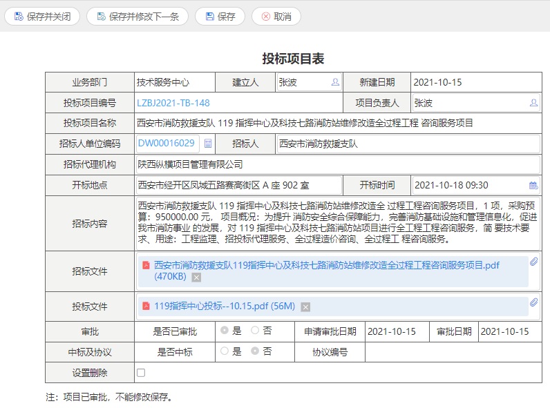Open the LZBJ2021-TB-148 project number link
The width and height of the screenshot is (550, 408).
pos(173,103)
